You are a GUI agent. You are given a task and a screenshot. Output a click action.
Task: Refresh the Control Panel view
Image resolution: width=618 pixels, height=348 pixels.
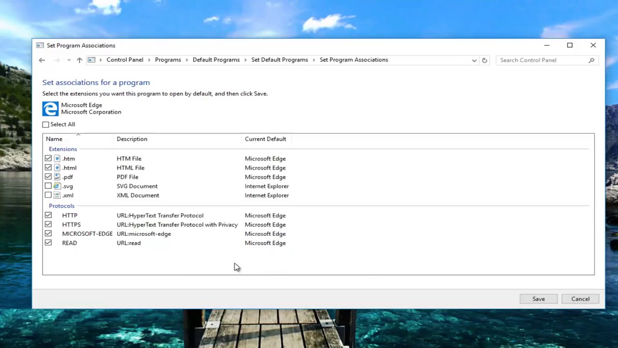(x=484, y=60)
